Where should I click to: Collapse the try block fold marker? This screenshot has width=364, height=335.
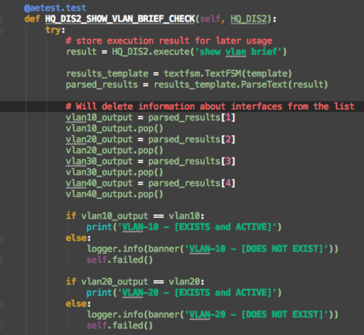pos(1,30)
